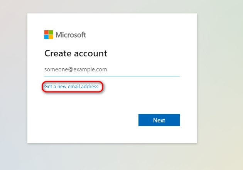Click the Microsoft wordmark text
The width and height of the screenshot is (243, 170).
click(x=71, y=35)
